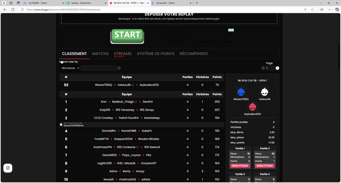View site information lock icon
This screenshot has width=341, height=183.
(x=22, y=9)
